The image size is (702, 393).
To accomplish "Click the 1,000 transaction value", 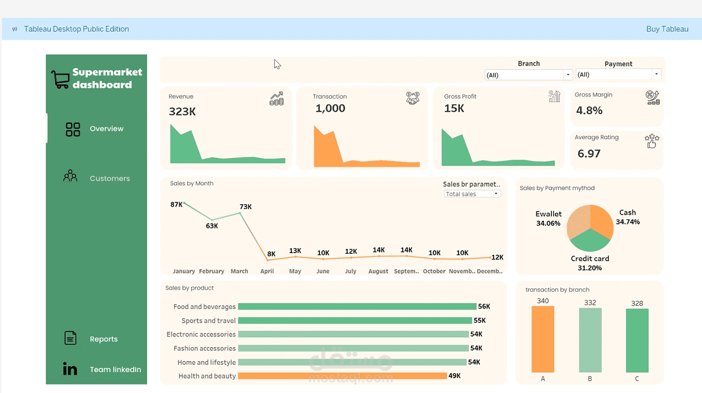I will point(330,109).
